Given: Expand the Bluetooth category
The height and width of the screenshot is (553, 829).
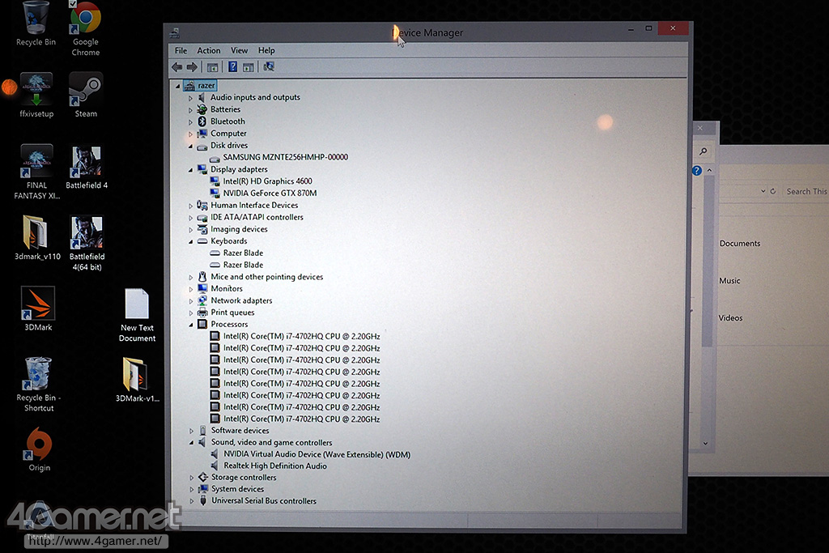Looking at the screenshot, I should click(x=191, y=122).
